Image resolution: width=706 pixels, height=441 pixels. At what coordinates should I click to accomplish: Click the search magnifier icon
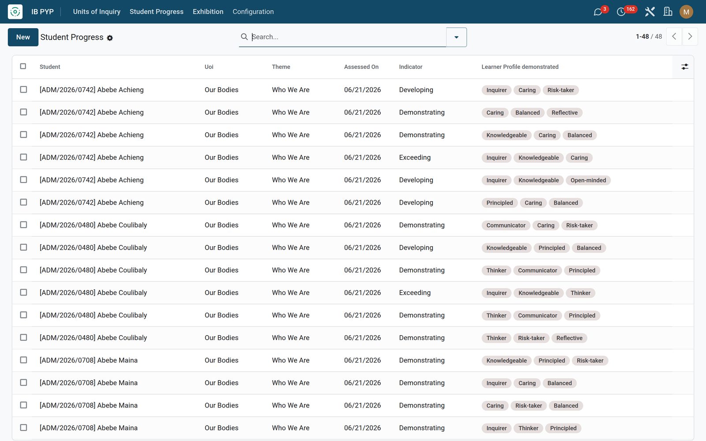click(x=244, y=37)
